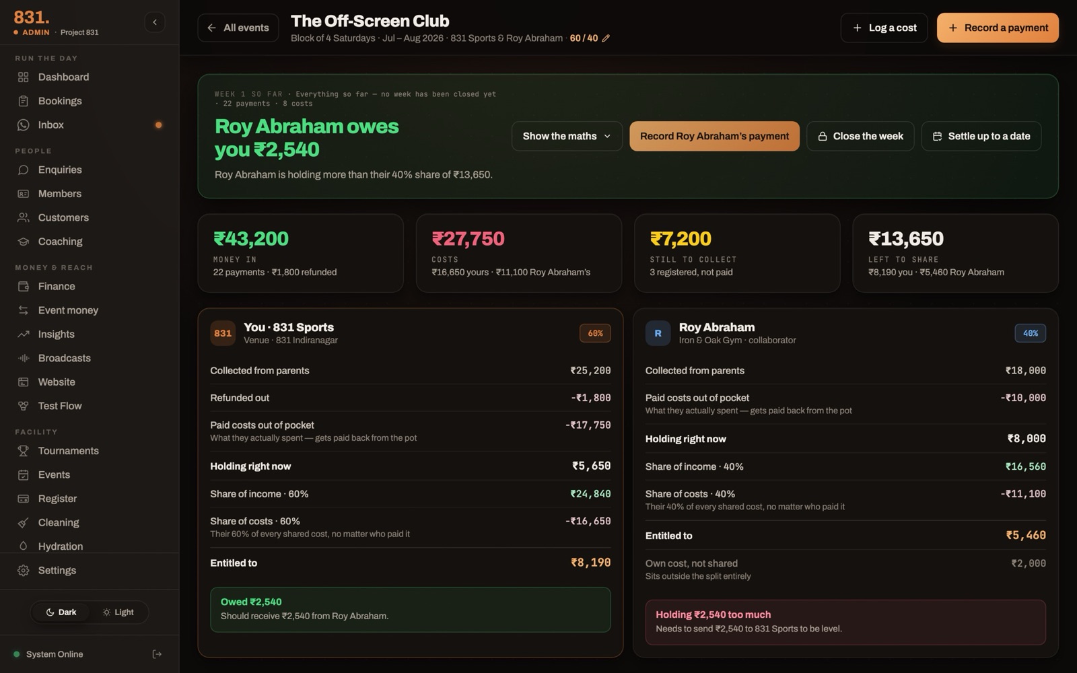Click Record a payment button
1077x673 pixels.
(998, 28)
